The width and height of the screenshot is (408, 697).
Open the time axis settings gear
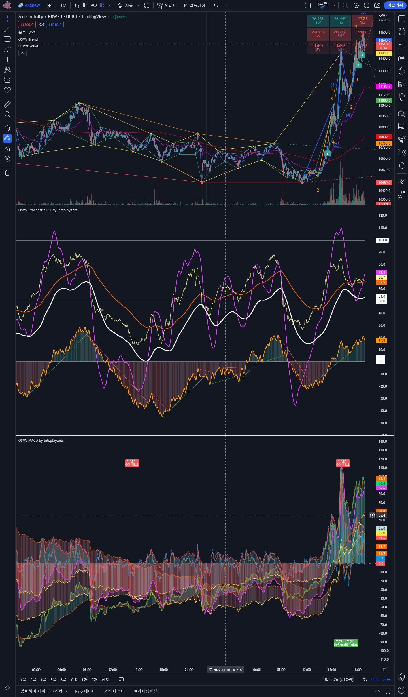coord(385,670)
